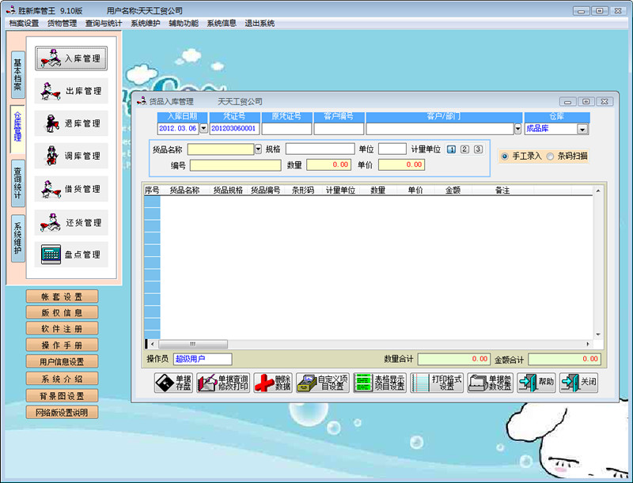Open the 仓库 warehouse dropdown
This screenshot has height=483, width=633.
582,129
